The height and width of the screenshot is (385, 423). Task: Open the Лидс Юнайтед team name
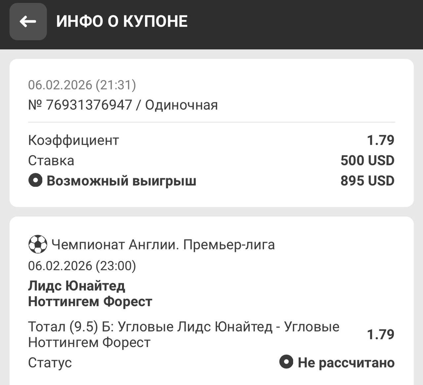click(x=77, y=286)
